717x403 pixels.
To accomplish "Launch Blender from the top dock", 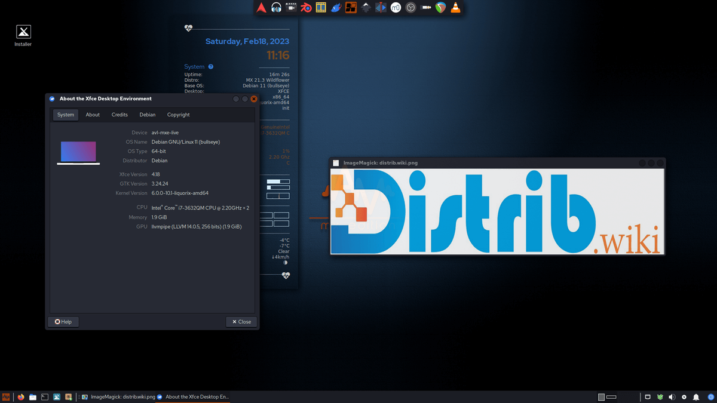I will click(306, 8).
